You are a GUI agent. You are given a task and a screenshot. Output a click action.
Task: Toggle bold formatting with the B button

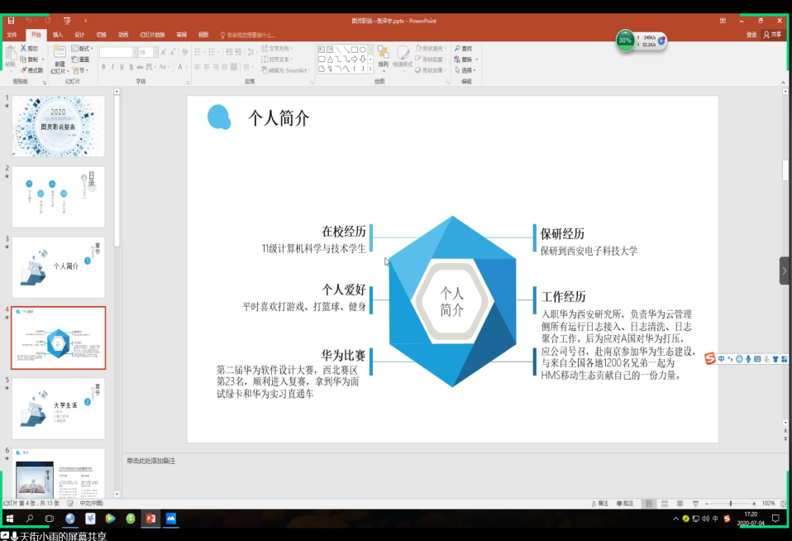click(x=103, y=66)
